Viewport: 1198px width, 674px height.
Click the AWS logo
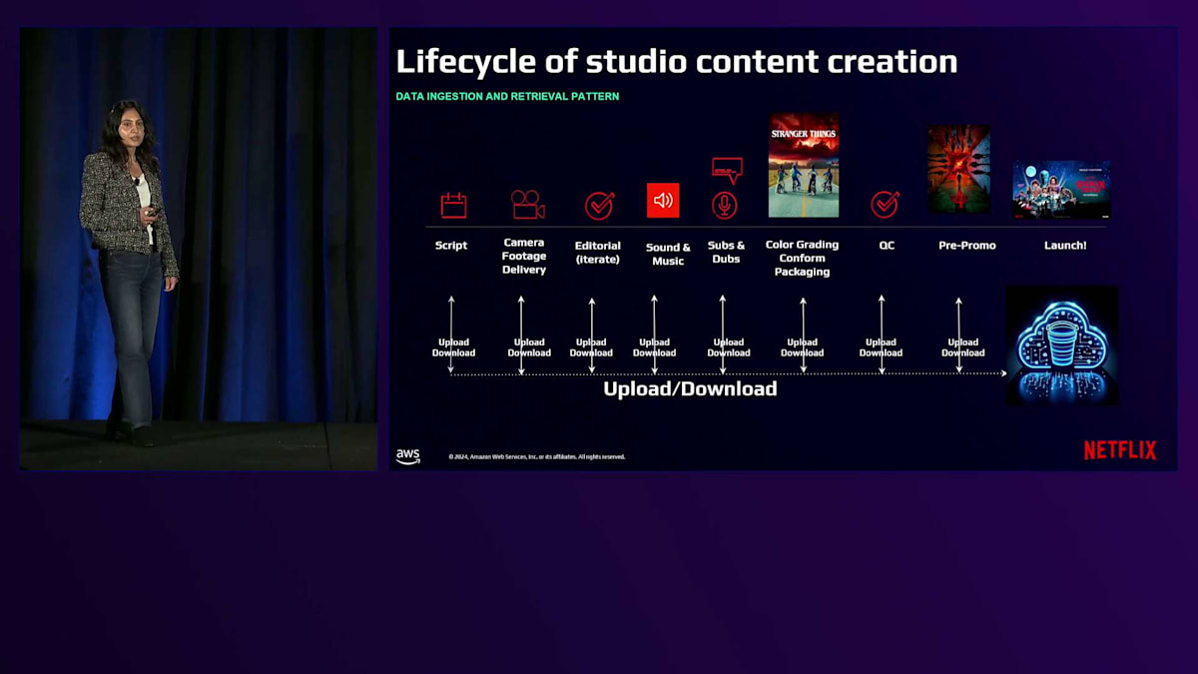coord(407,456)
